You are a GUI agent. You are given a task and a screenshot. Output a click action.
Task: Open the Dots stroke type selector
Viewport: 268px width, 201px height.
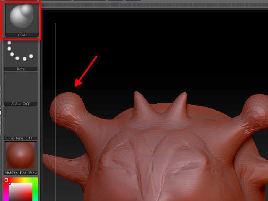click(x=21, y=54)
